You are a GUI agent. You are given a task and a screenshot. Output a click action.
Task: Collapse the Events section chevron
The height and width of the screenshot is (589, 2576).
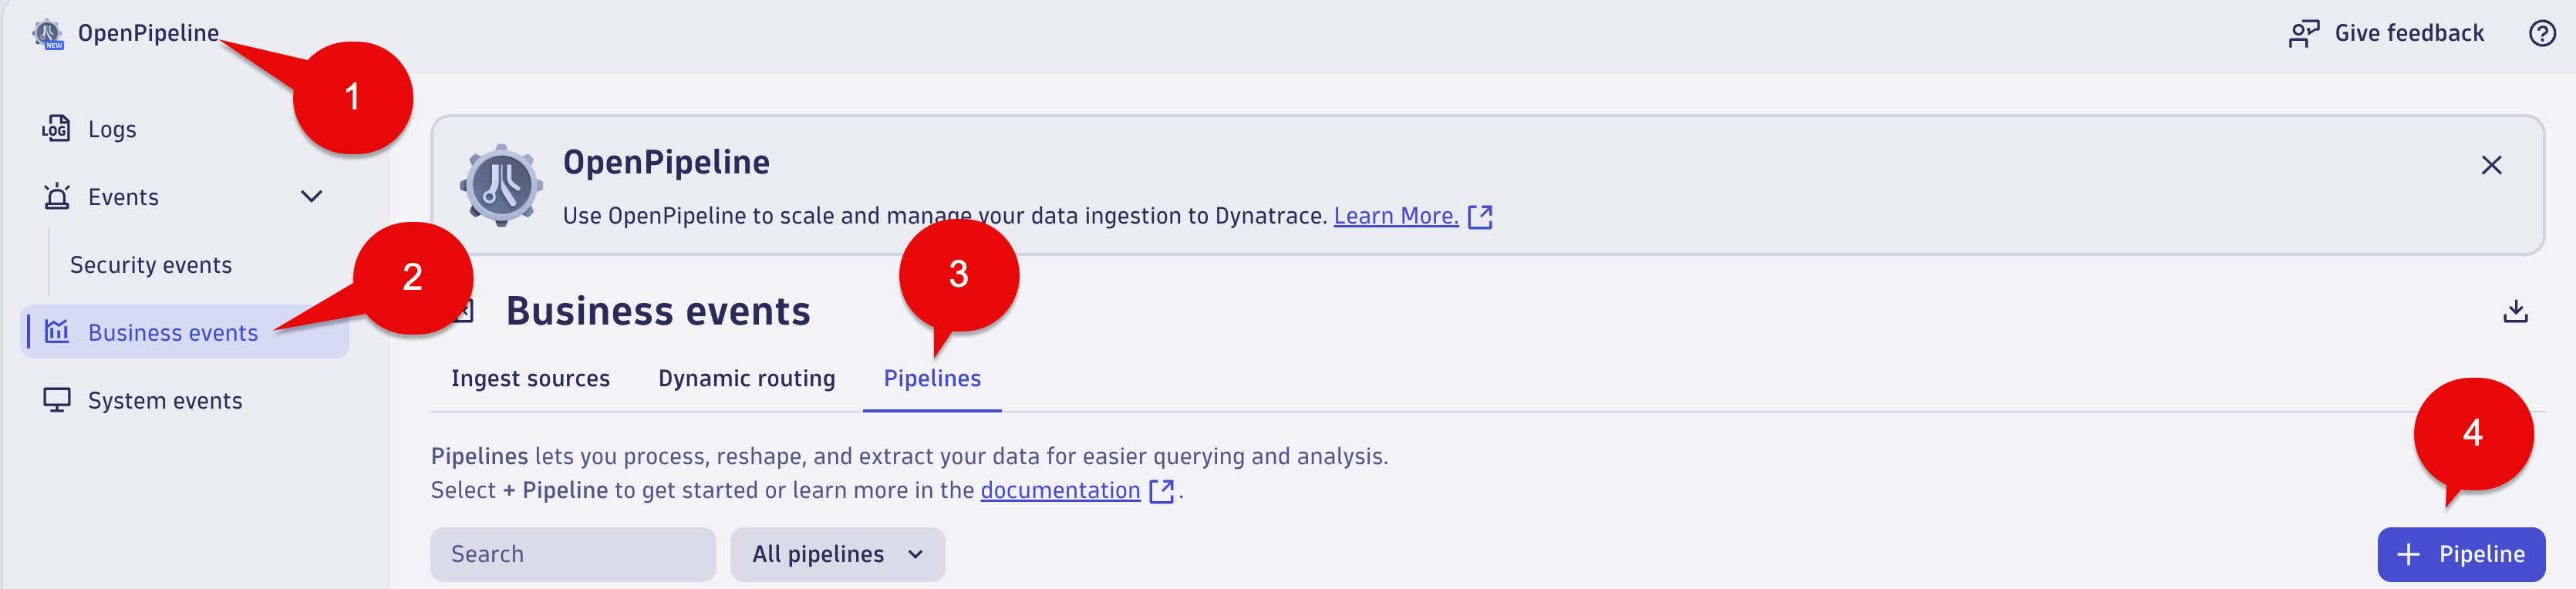coord(311,197)
